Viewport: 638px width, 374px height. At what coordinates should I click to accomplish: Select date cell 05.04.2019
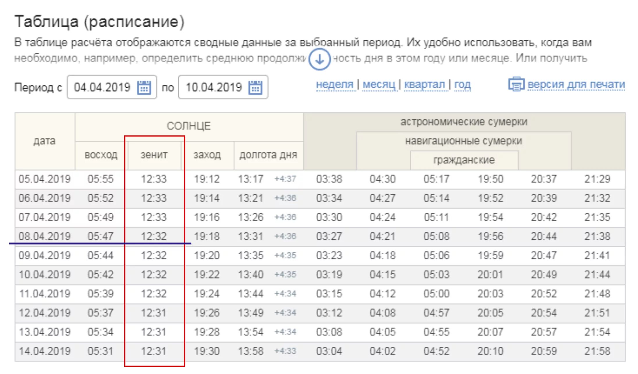click(45, 179)
